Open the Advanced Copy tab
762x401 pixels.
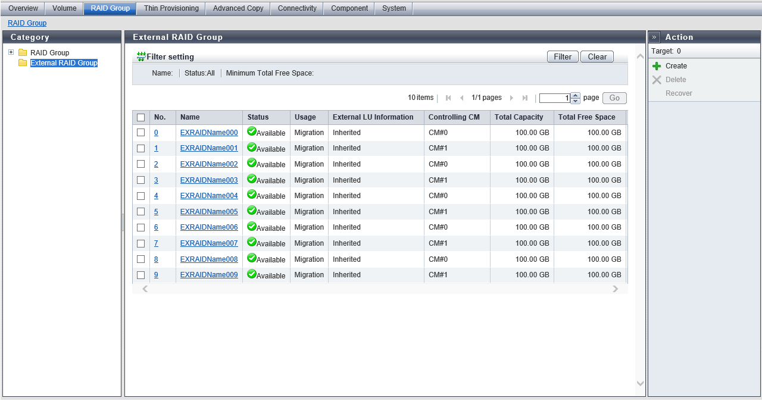(x=238, y=8)
